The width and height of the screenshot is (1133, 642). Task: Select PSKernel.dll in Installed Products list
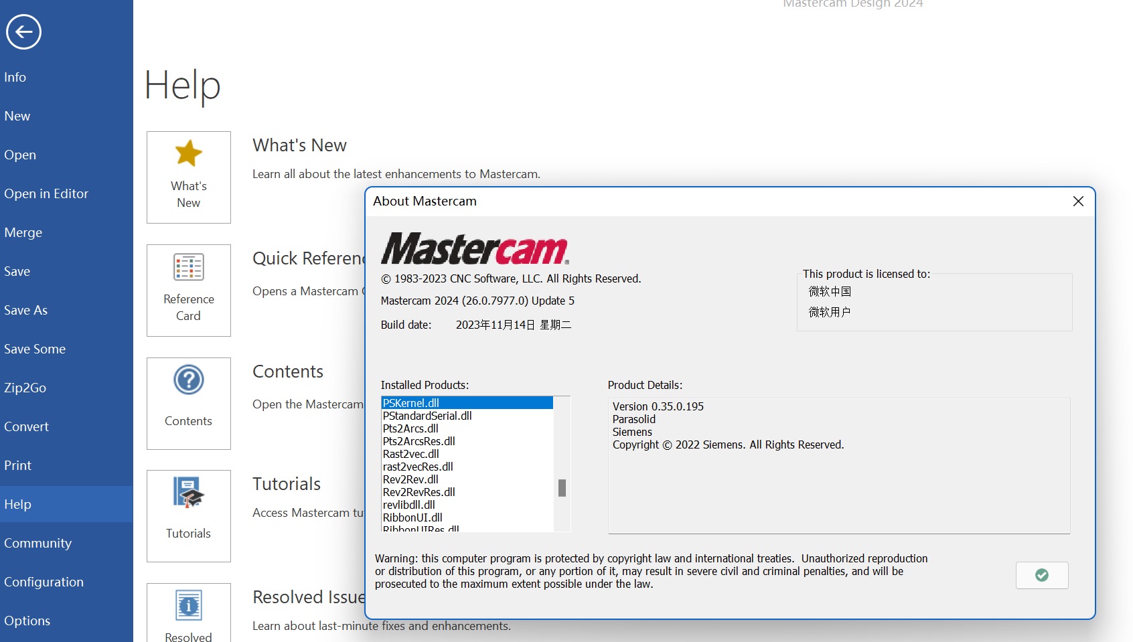point(467,403)
